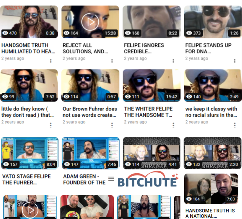Open thumbnail of 15:42 WHITER FELIPE video

click(152, 86)
